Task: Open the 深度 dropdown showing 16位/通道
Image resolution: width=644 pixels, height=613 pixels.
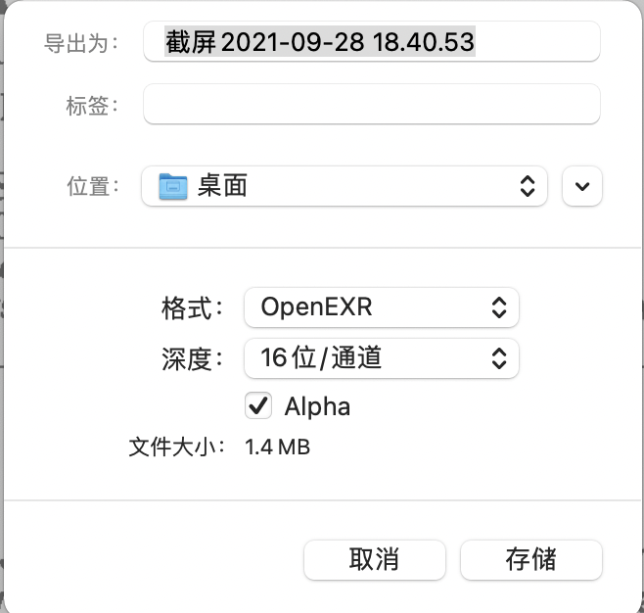Action: [381, 358]
